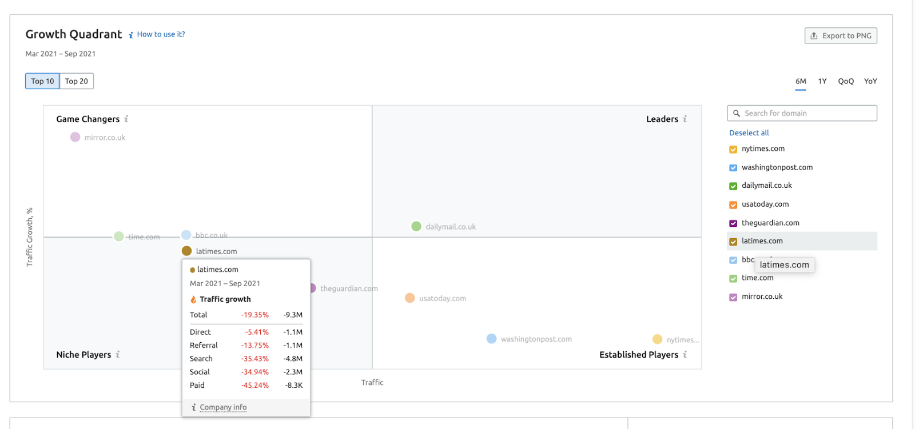Screen dimensions: 915x429
Task: Click the time.com bubble in the chart
Action: (119, 236)
